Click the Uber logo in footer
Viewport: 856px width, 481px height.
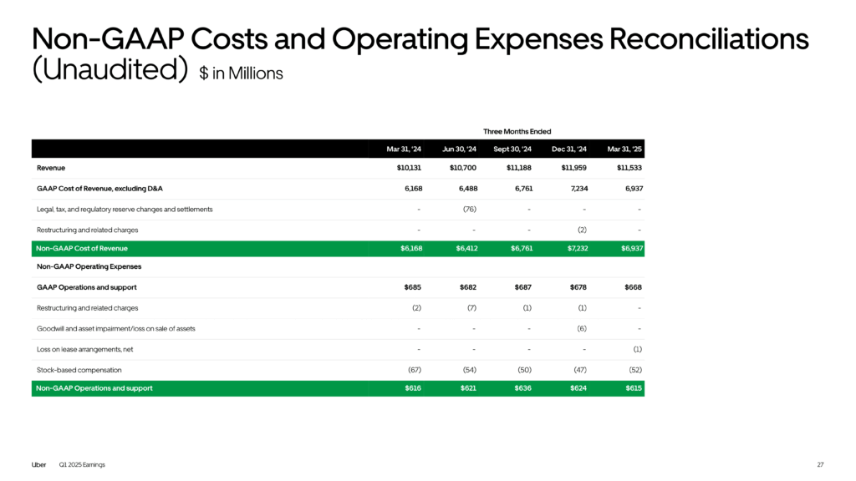coord(38,464)
